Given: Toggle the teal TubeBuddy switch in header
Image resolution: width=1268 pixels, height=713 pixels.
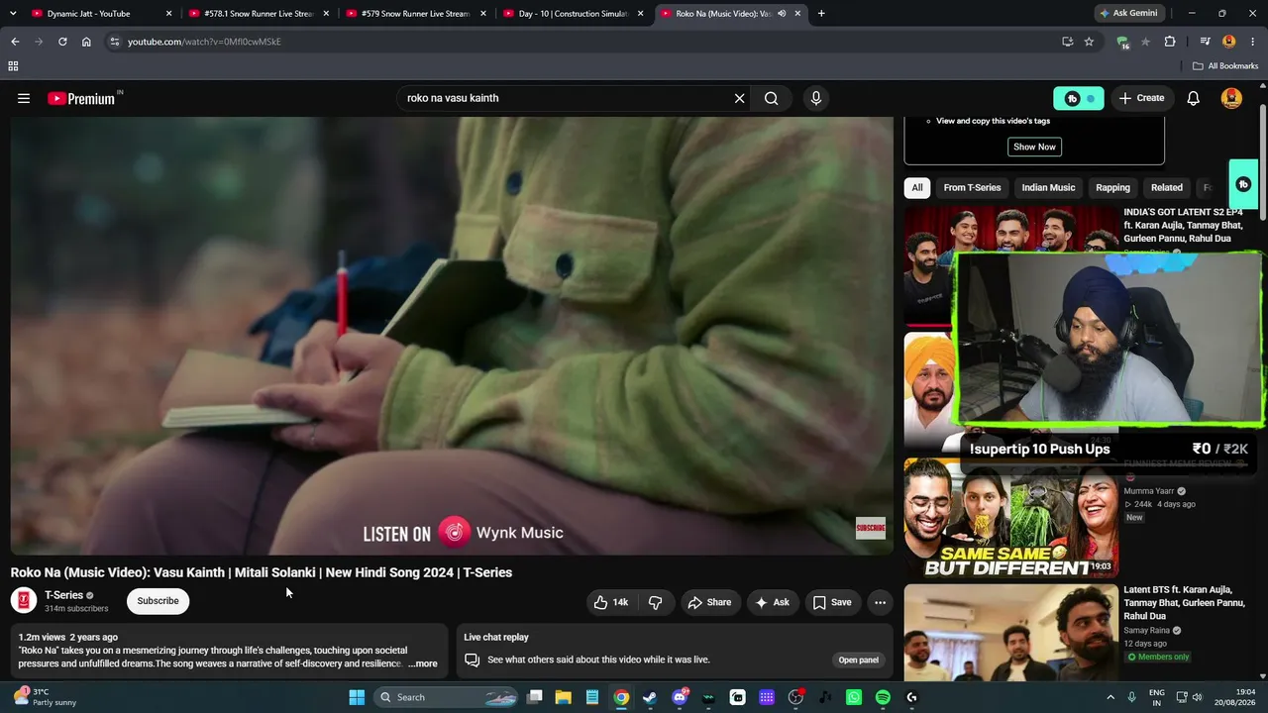Looking at the screenshot, I should click(x=1079, y=98).
